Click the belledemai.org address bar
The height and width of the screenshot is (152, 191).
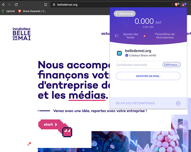click(x=111, y=4)
